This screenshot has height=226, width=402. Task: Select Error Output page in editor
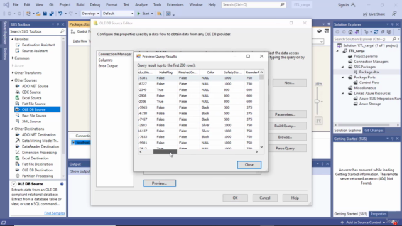[108, 66]
